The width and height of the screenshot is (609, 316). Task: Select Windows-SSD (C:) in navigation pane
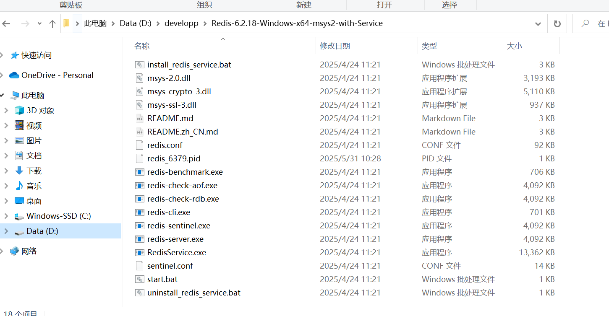coord(59,216)
